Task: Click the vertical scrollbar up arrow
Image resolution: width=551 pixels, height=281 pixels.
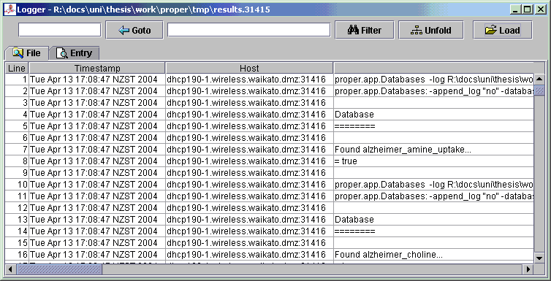Action: 539,80
